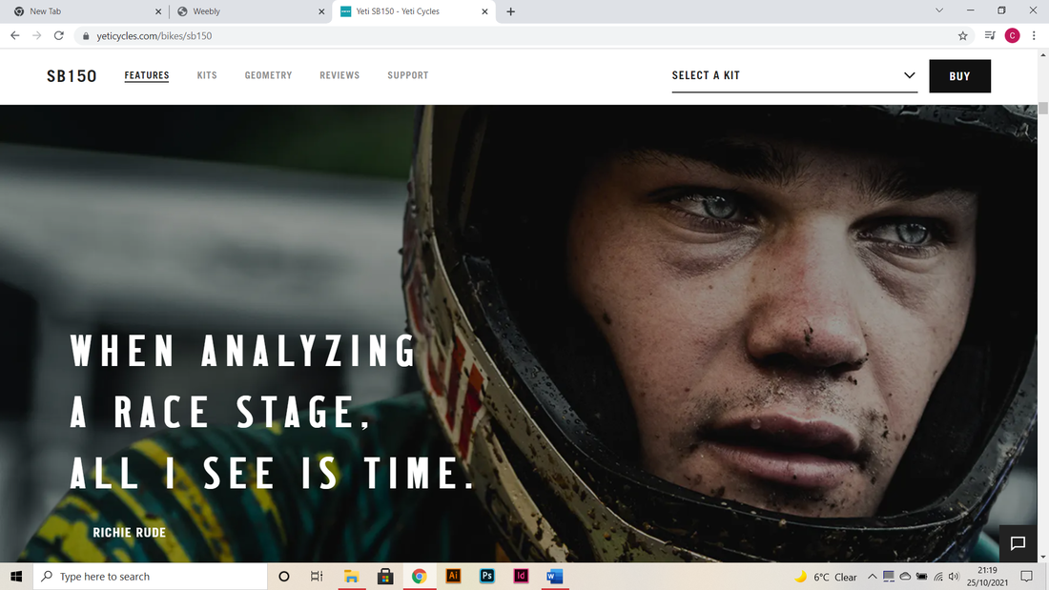
Task: Close the Weebly tab
Action: tap(321, 11)
